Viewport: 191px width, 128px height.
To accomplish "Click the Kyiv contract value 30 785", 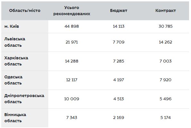I will point(166,26).
